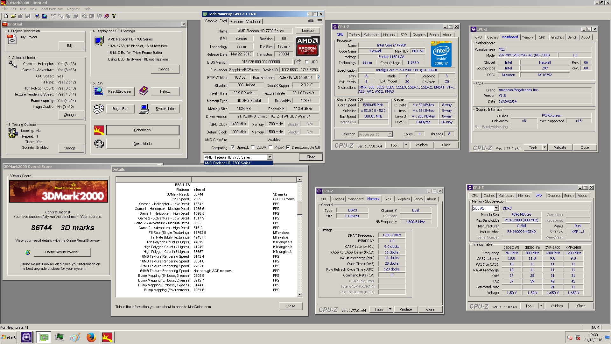Toggle the UEFI checkbox in GPU-Z
Screen dimensions: 611x344
tap(307, 62)
